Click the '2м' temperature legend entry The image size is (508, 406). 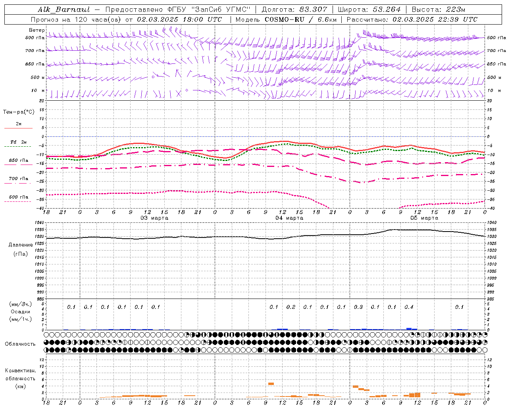pyautogui.click(x=19, y=124)
